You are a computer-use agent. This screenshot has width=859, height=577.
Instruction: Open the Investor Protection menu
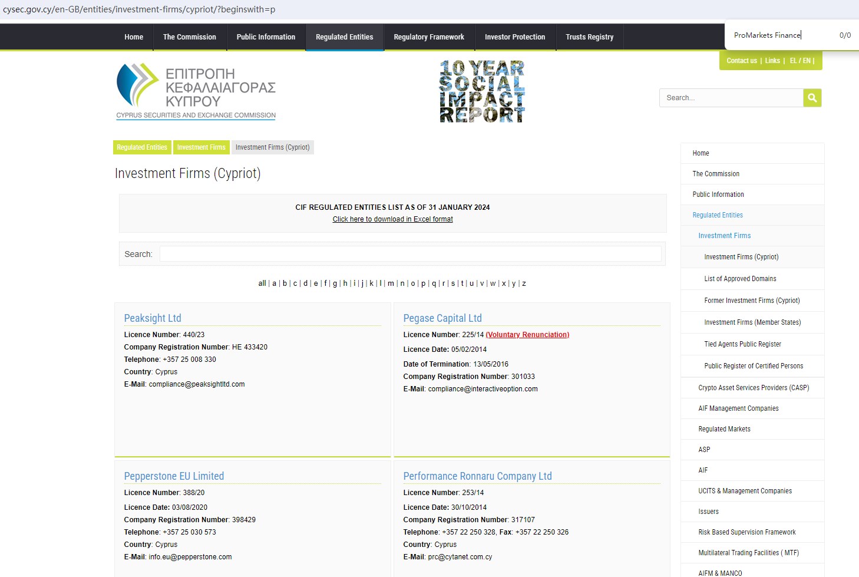click(x=514, y=37)
